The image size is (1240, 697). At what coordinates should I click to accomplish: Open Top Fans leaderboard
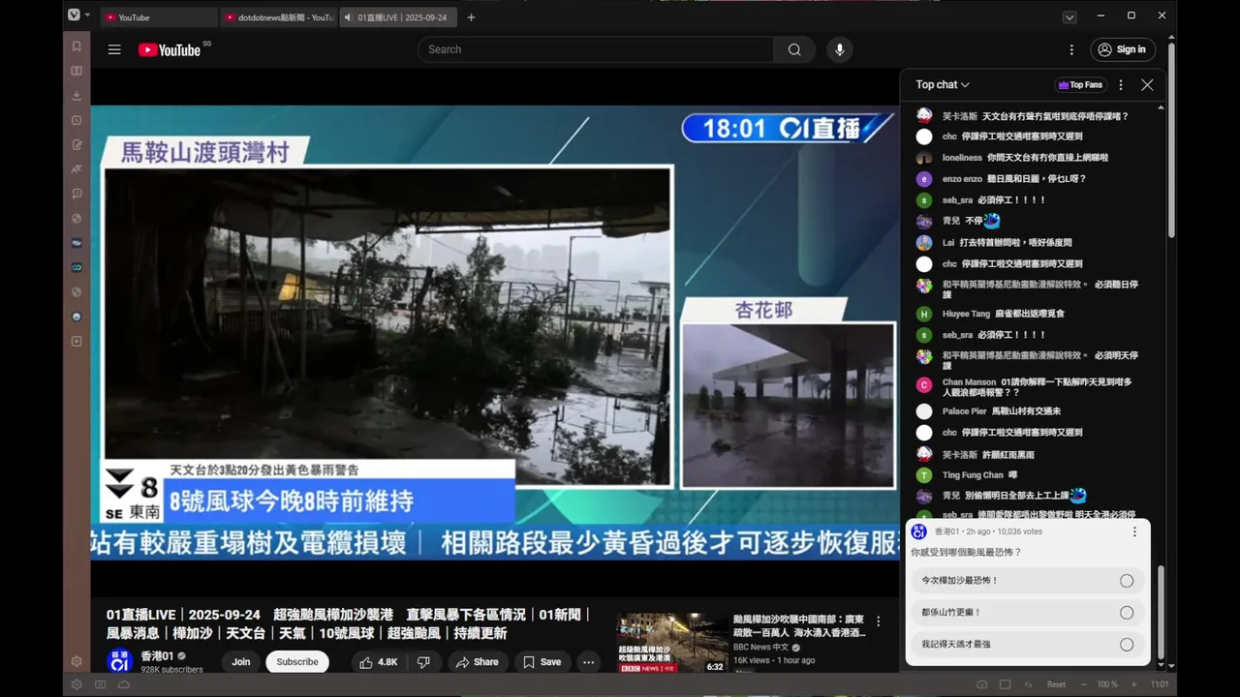pyautogui.click(x=1080, y=85)
